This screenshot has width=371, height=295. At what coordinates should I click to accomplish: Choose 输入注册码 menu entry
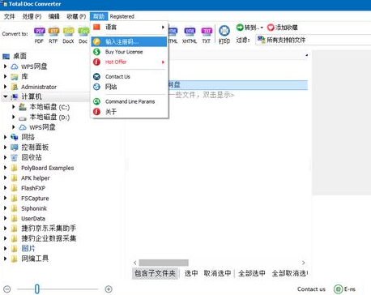tap(129, 41)
